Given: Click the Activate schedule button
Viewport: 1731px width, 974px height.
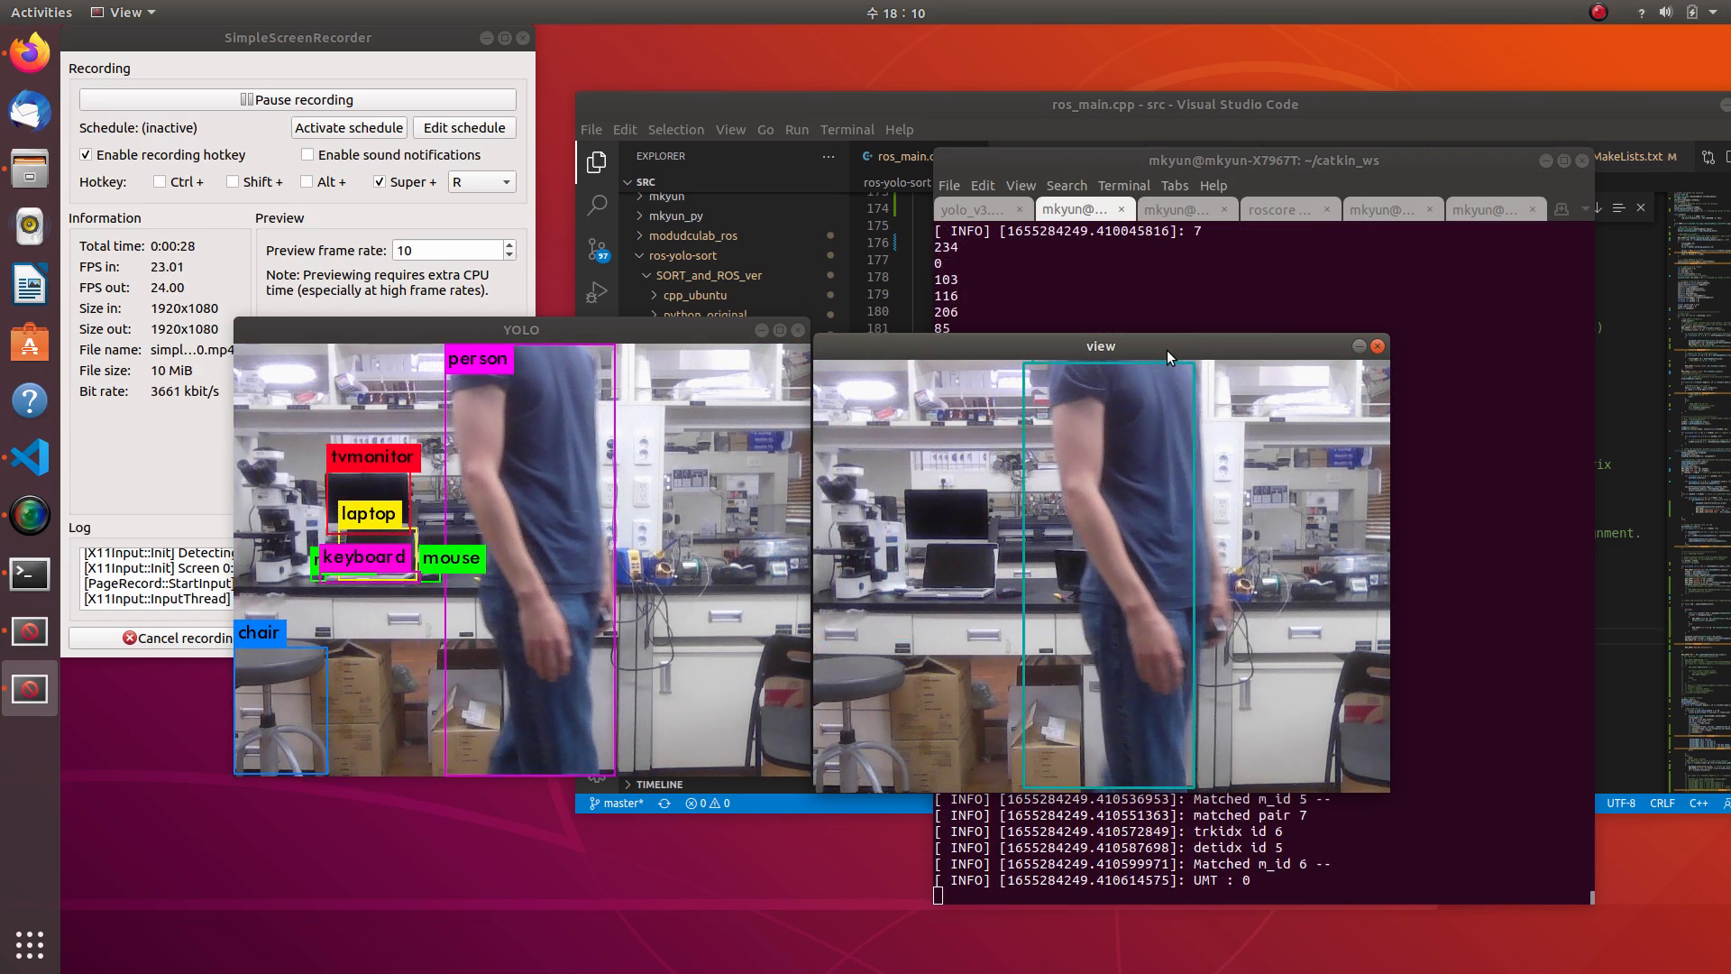Looking at the screenshot, I should click(x=349, y=128).
